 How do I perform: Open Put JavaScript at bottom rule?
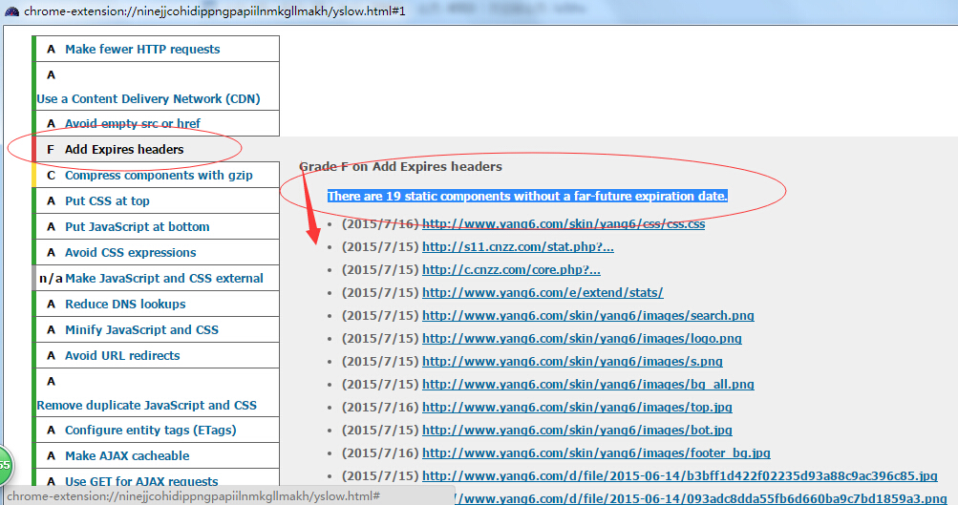[137, 226]
